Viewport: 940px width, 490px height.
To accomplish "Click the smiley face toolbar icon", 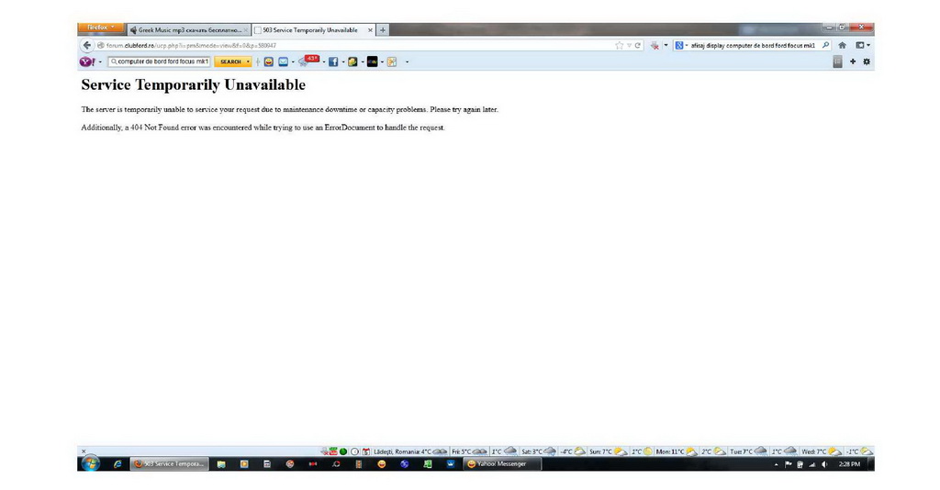I will pyautogui.click(x=269, y=61).
